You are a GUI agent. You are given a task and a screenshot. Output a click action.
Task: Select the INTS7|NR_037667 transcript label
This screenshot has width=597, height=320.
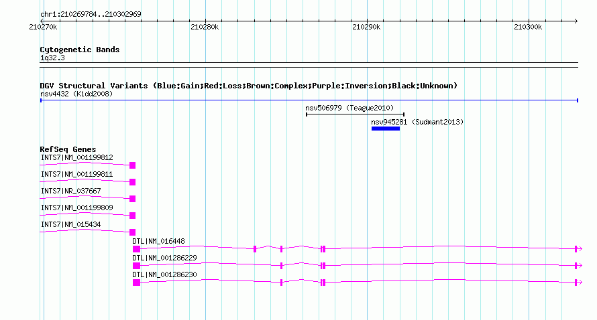tap(71, 191)
